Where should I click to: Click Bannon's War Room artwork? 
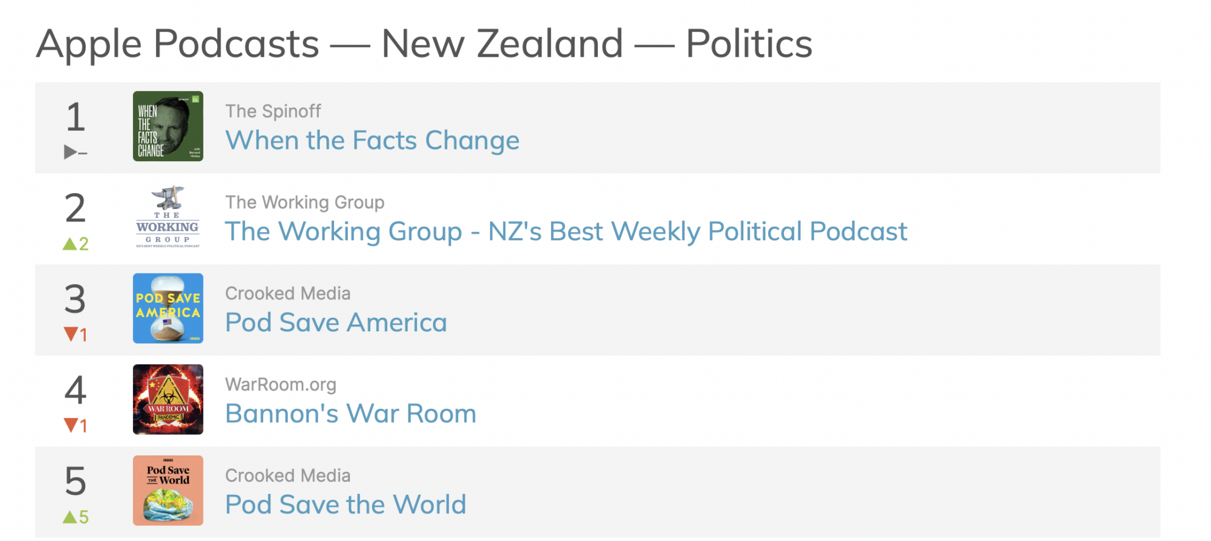click(168, 400)
